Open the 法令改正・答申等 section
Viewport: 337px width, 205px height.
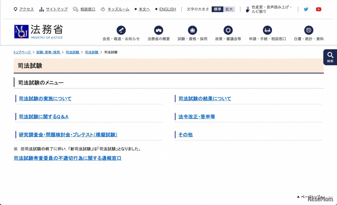click(196, 117)
